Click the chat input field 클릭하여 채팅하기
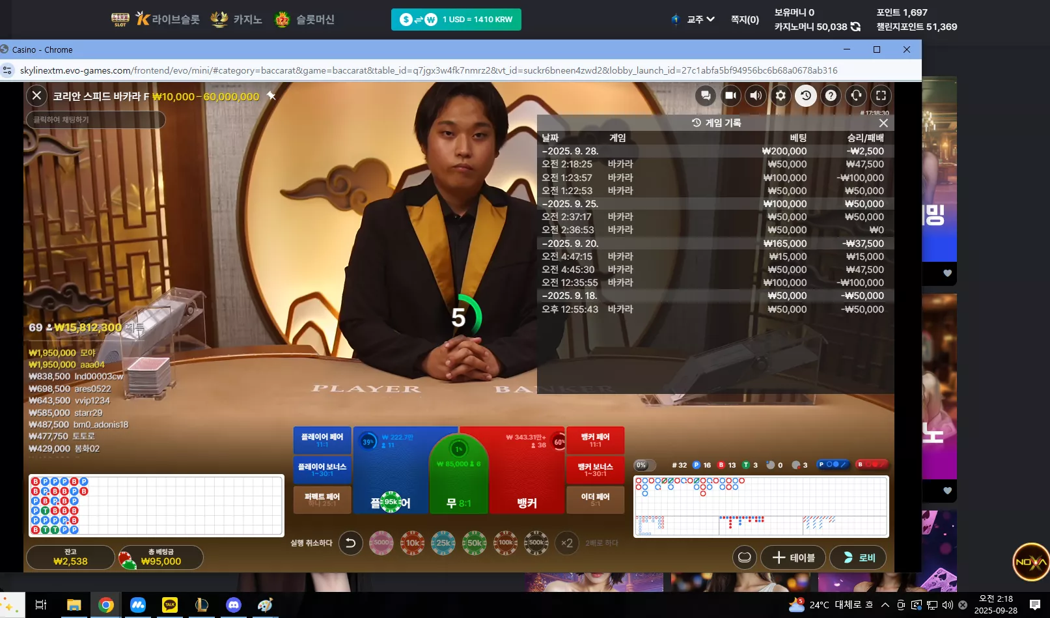 point(96,120)
